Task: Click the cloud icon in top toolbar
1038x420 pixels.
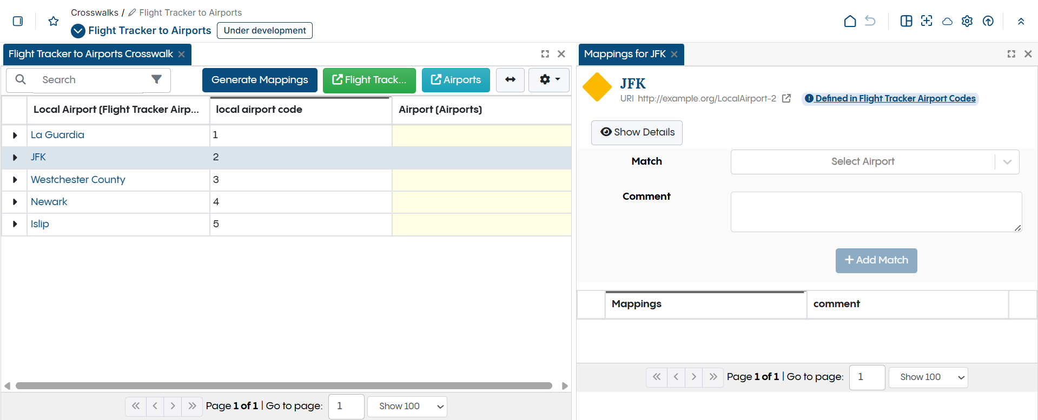Action: (x=947, y=21)
